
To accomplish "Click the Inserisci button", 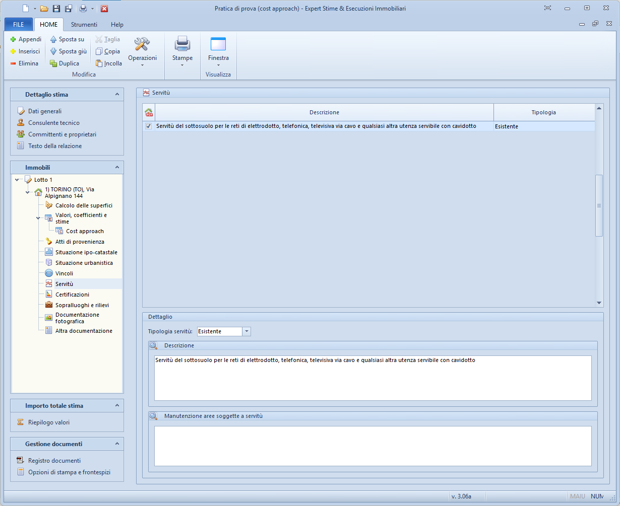I will (x=25, y=51).
